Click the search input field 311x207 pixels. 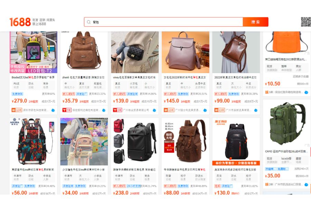163,22
